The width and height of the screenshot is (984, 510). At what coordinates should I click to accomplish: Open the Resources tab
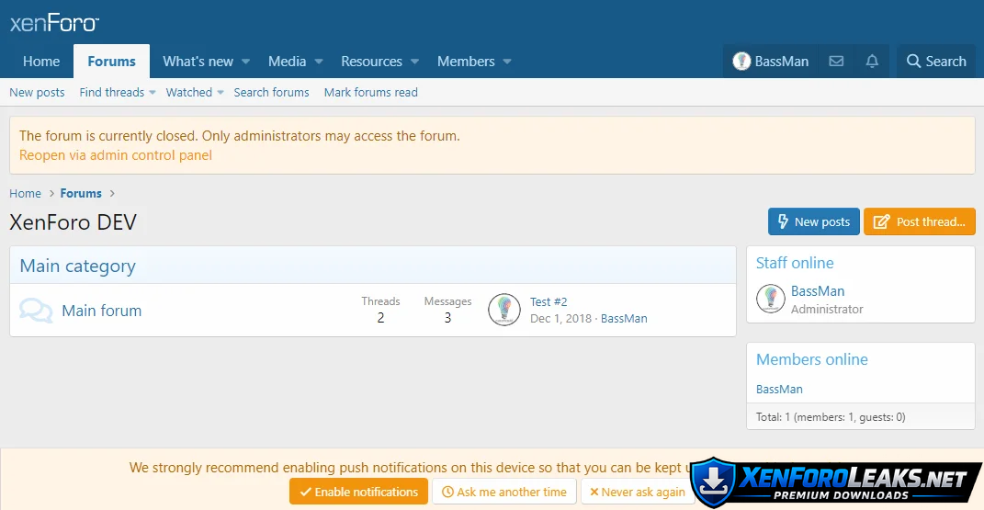click(371, 62)
